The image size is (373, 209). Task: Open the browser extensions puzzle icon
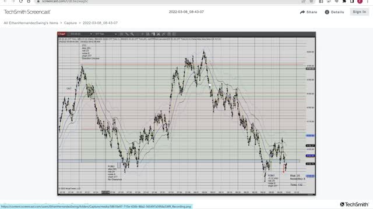coord(344,1)
